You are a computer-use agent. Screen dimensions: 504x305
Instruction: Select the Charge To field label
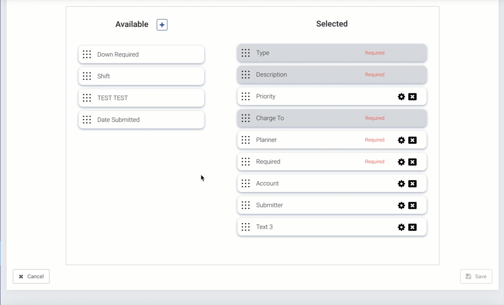coord(270,118)
